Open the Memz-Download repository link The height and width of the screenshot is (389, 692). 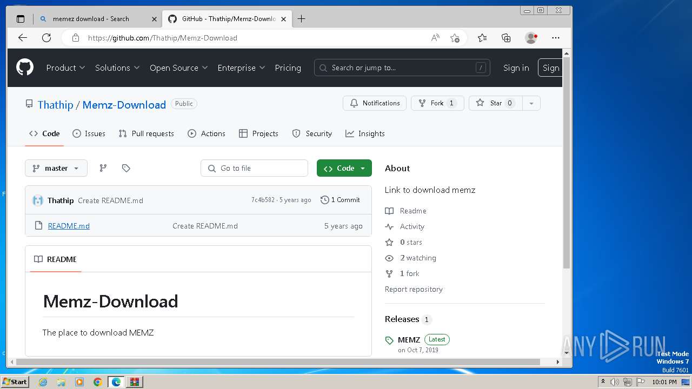(x=124, y=105)
